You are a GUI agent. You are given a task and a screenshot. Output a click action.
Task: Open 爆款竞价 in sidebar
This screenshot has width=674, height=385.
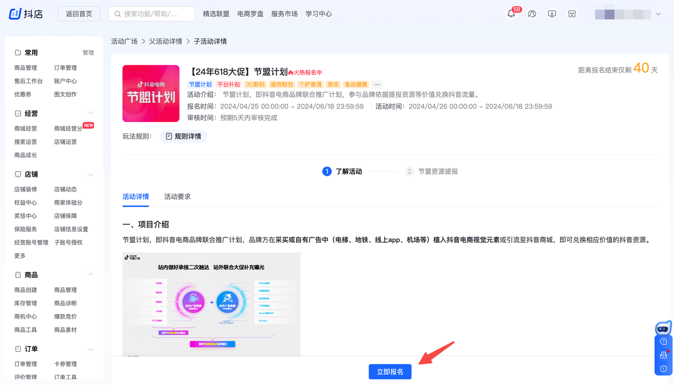coord(66,317)
